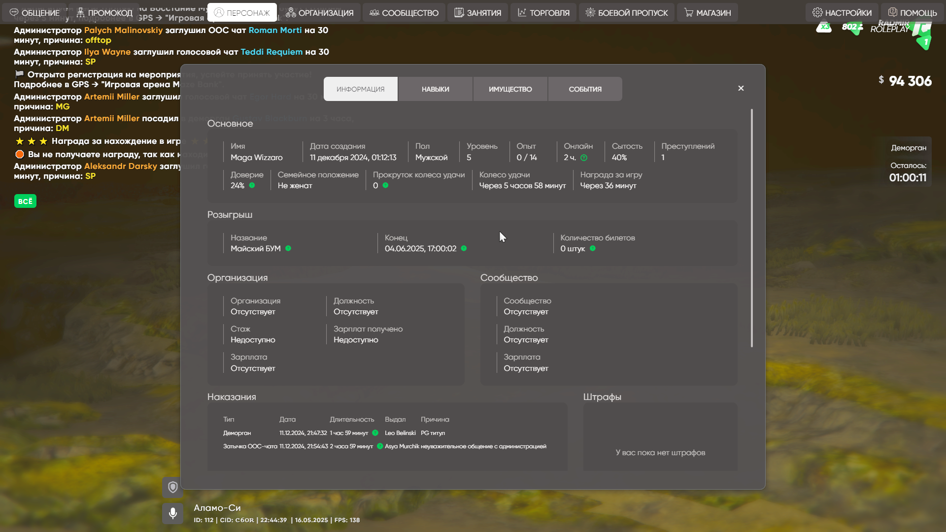Close the character info panel
This screenshot has width=946, height=532.
(741, 88)
